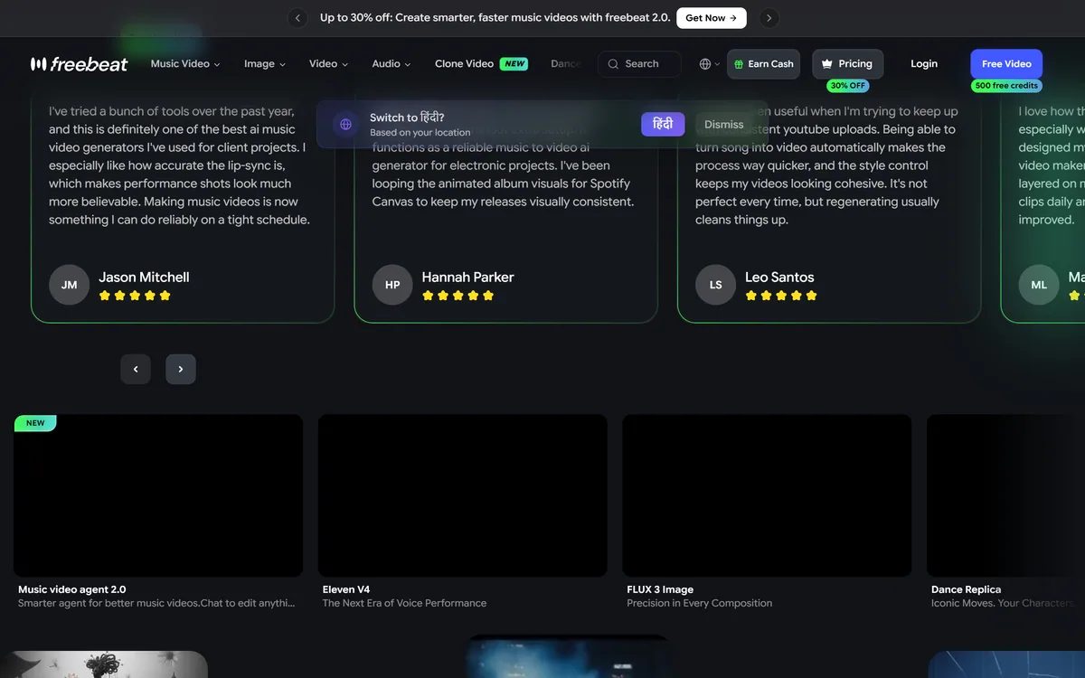Click the NEW badge on music video agent card
Image resolution: width=1085 pixels, height=678 pixels.
pos(35,423)
